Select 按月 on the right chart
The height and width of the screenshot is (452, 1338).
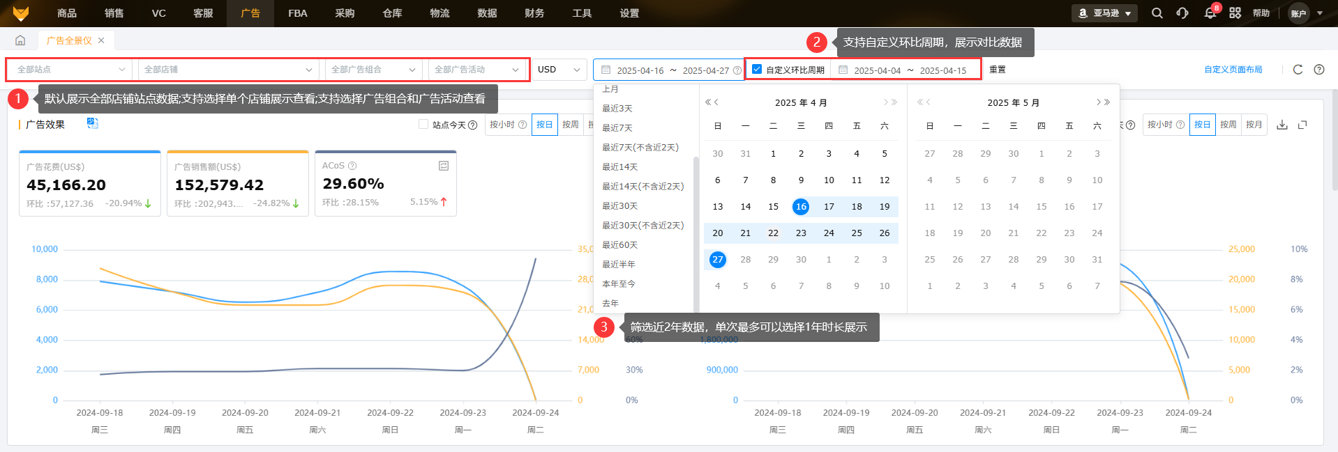tap(1254, 125)
